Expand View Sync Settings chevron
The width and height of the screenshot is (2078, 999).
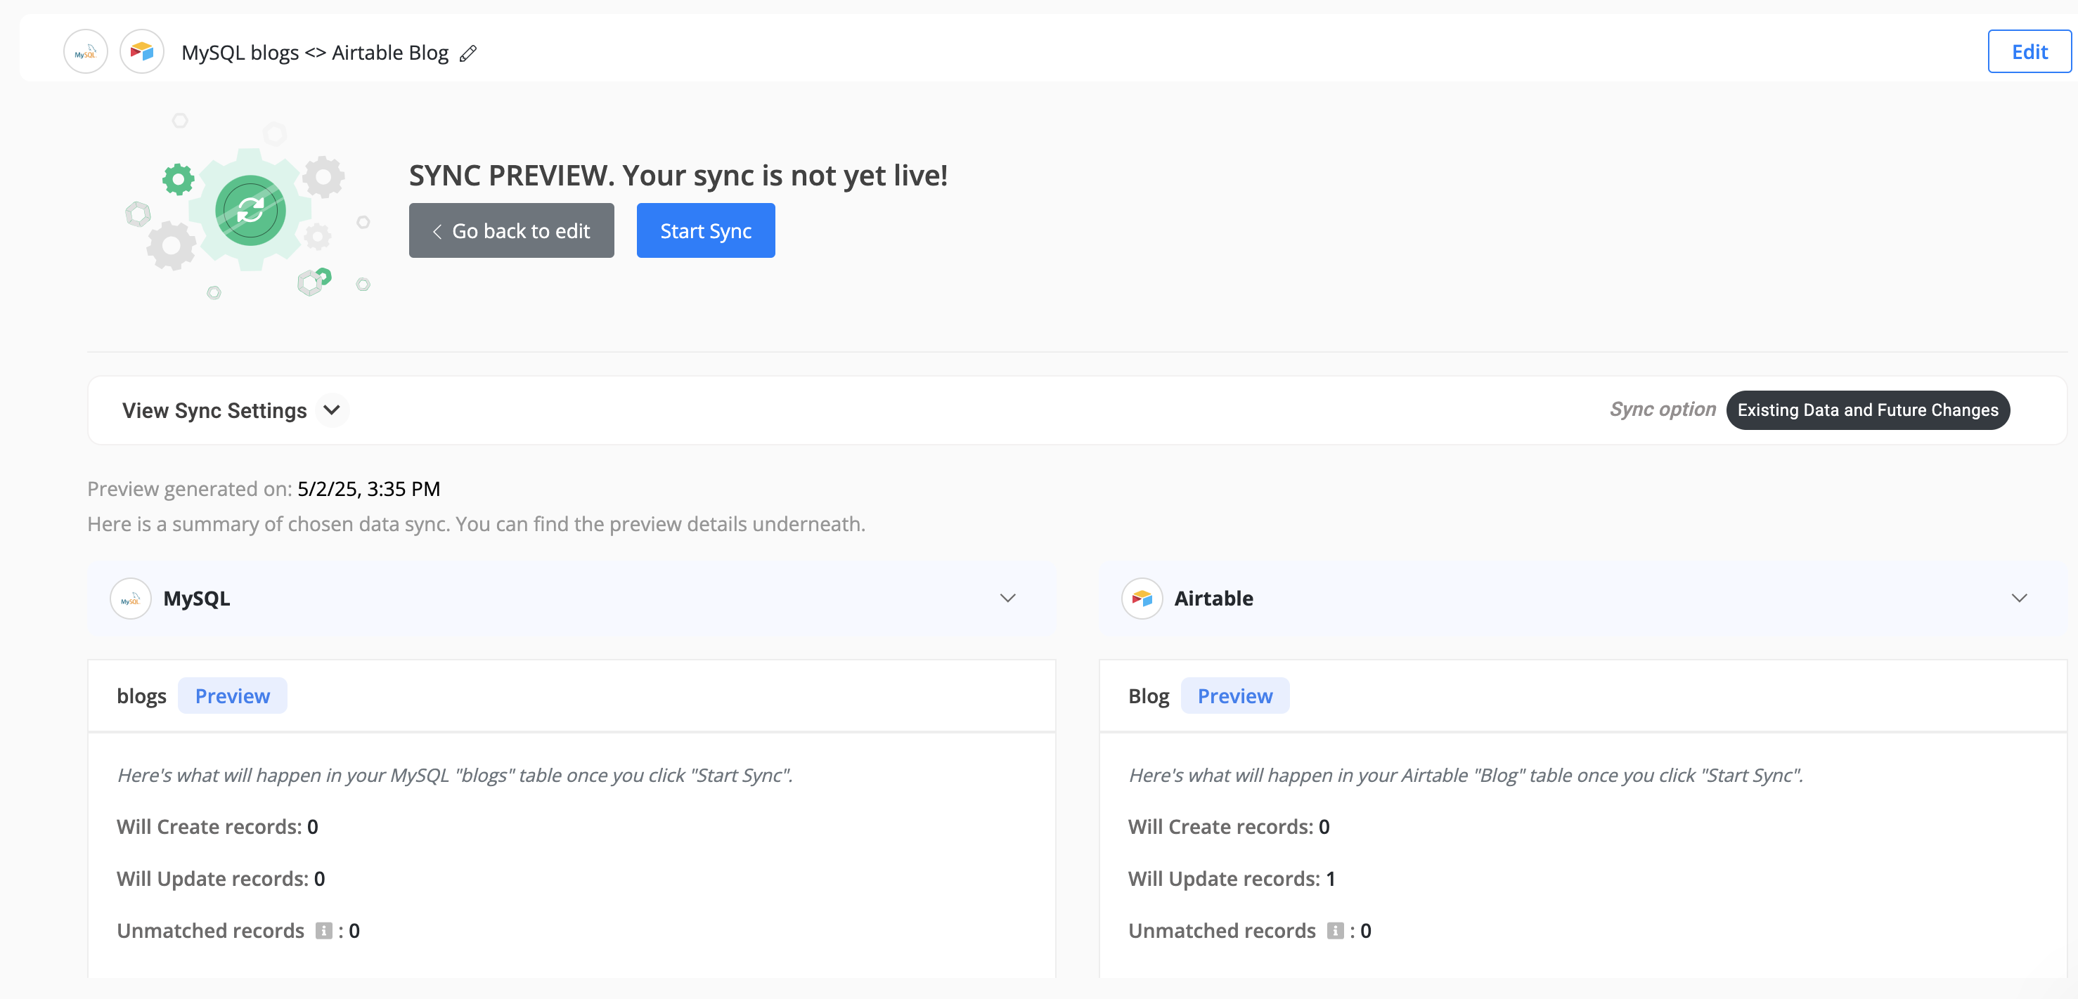(x=332, y=410)
